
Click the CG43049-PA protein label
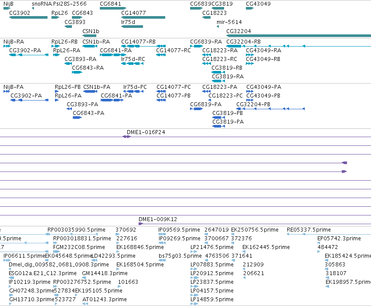(264, 87)
